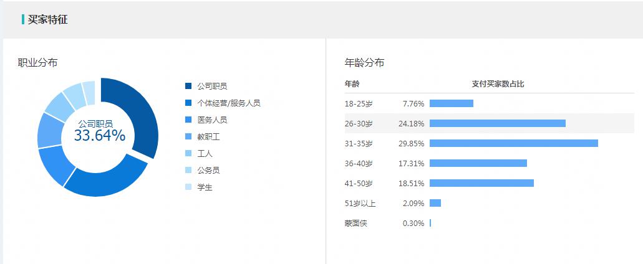Click the 41-50岁 percentage bar
Image resolution: width=643 pixels, height=264 pixels.
tap(481, 183)
